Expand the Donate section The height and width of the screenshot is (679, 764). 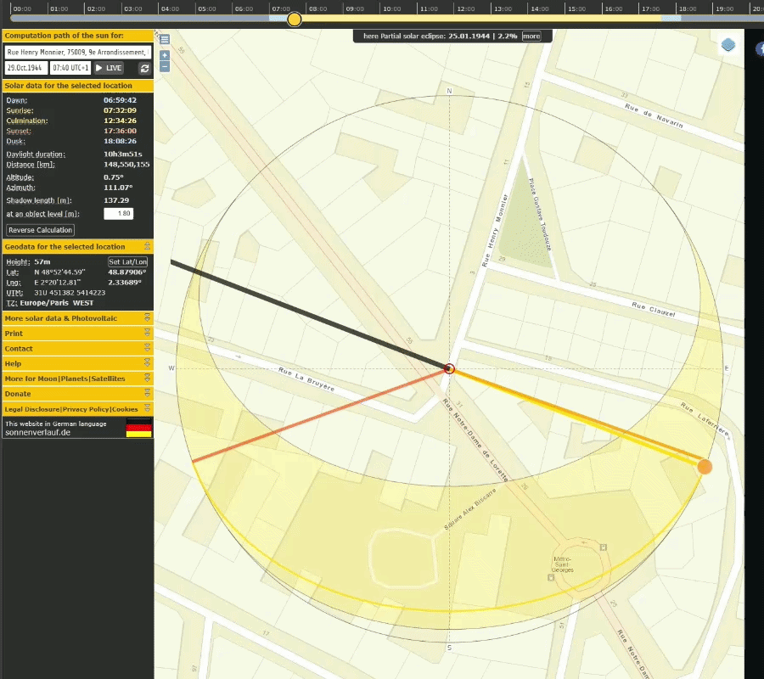(x=147, y=394)
